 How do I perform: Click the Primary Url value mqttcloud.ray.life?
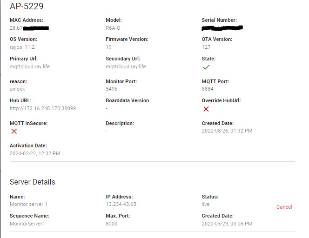30,66
